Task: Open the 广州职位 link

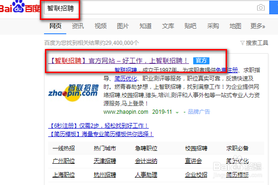Action: click(63, 161)
